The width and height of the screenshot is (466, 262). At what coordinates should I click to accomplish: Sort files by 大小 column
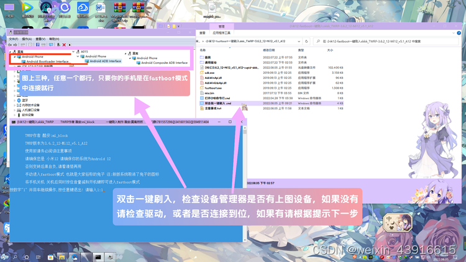[330, 50]
